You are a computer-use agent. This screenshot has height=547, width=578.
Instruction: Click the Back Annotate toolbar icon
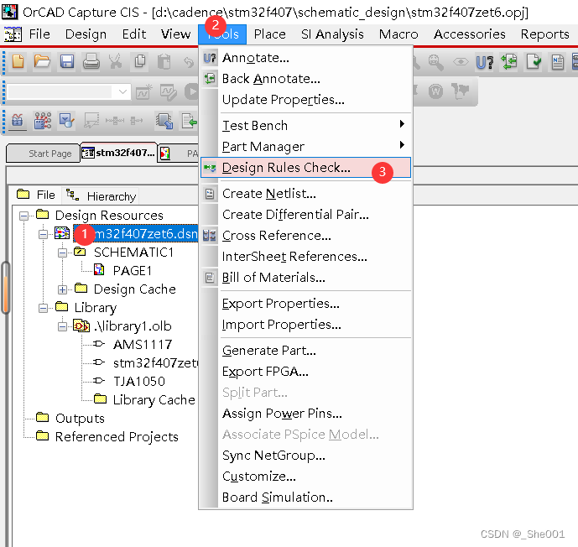pyautogui.click(x=509, y=61)
